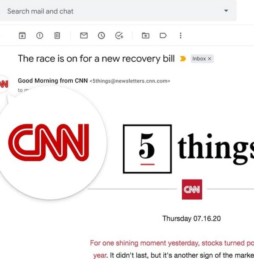Move email to folder
The height and width of the screenshot is (259, 254).
pos(146,36)
